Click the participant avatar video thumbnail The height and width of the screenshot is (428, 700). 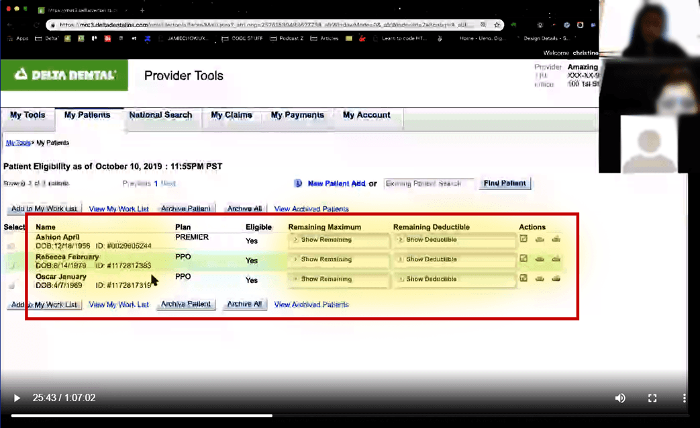(649, 144)
